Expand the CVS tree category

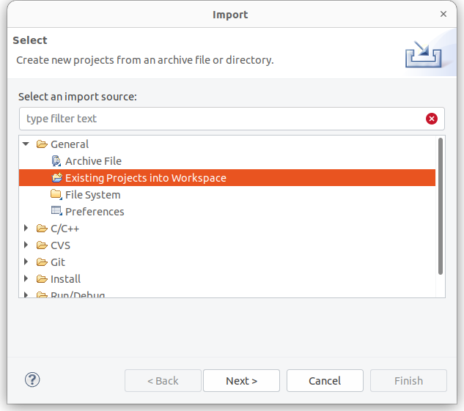(x=26, y=245)
